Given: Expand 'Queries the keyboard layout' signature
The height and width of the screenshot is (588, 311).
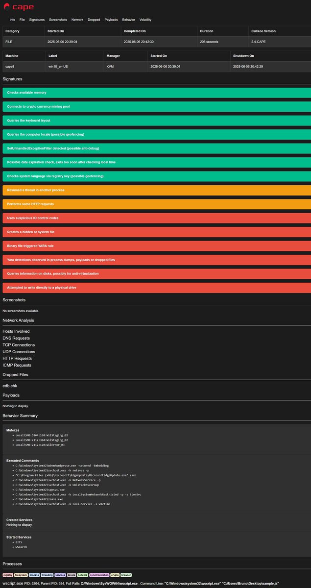Looking at the screenshot, I should 157,120.
